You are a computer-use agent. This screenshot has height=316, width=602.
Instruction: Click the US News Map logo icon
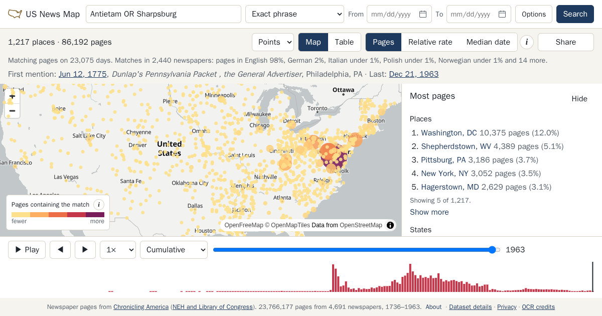point(15,14)
